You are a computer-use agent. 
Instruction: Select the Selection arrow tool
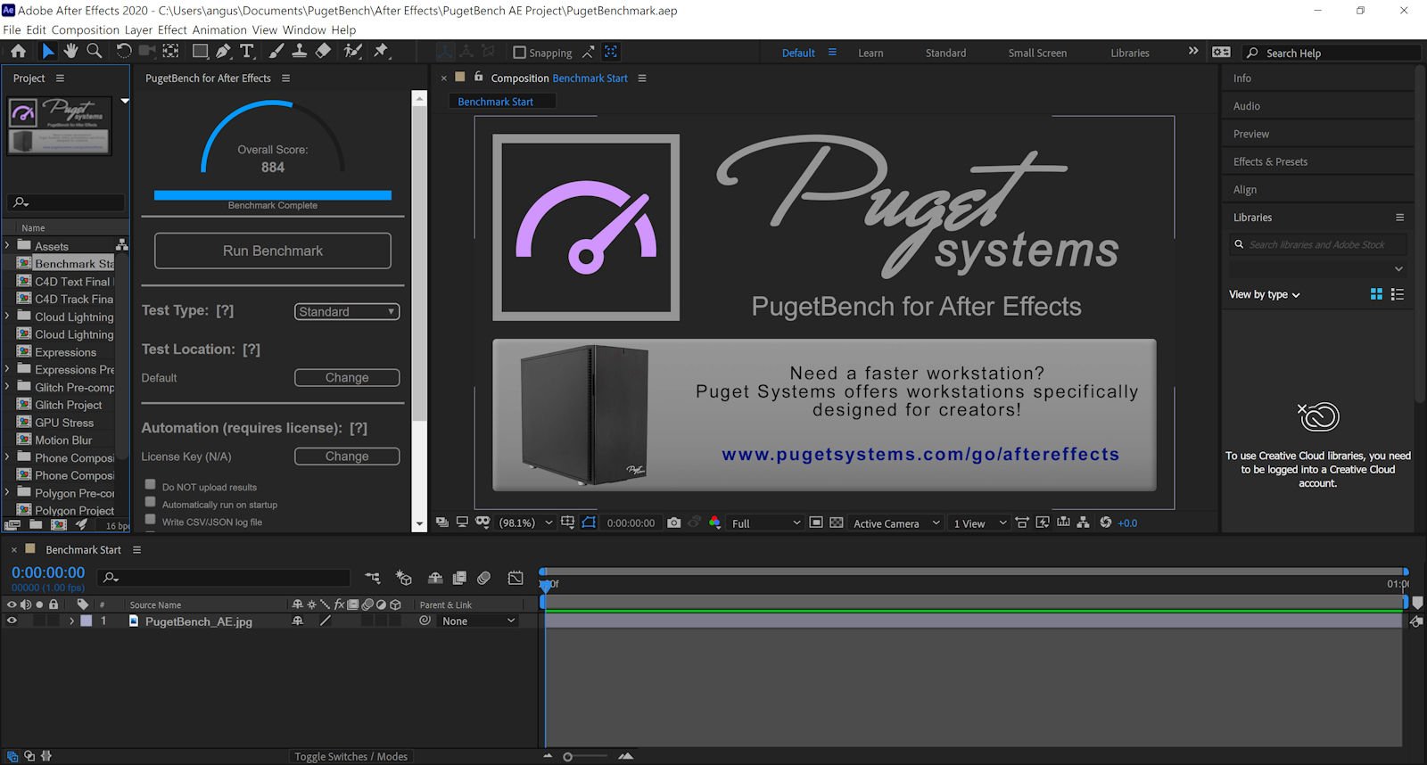[48, 52]
